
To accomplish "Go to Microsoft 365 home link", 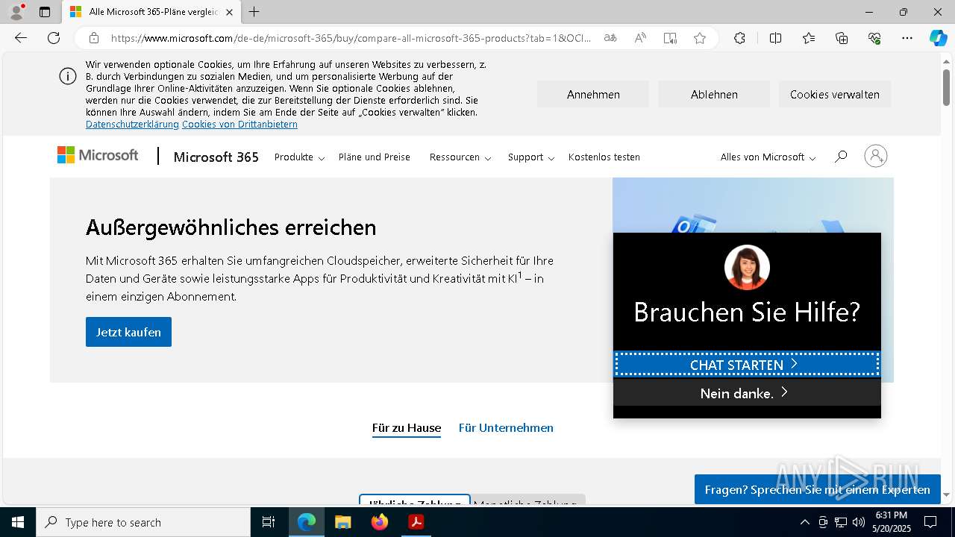I will [x=216, y=157].
